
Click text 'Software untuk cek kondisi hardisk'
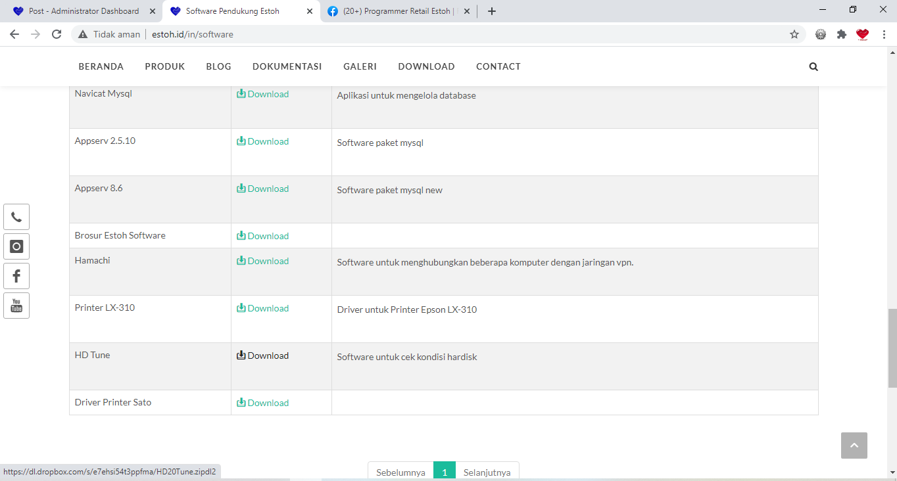click(407, 357)
